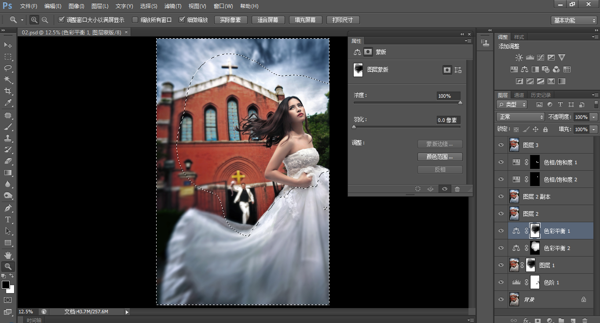Screen dimensions: 600x323
Task: Select the Lasso tool
Action: [8, 68]
